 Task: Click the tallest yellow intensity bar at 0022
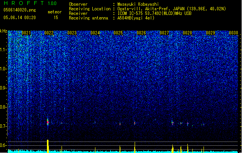point(48,146)
